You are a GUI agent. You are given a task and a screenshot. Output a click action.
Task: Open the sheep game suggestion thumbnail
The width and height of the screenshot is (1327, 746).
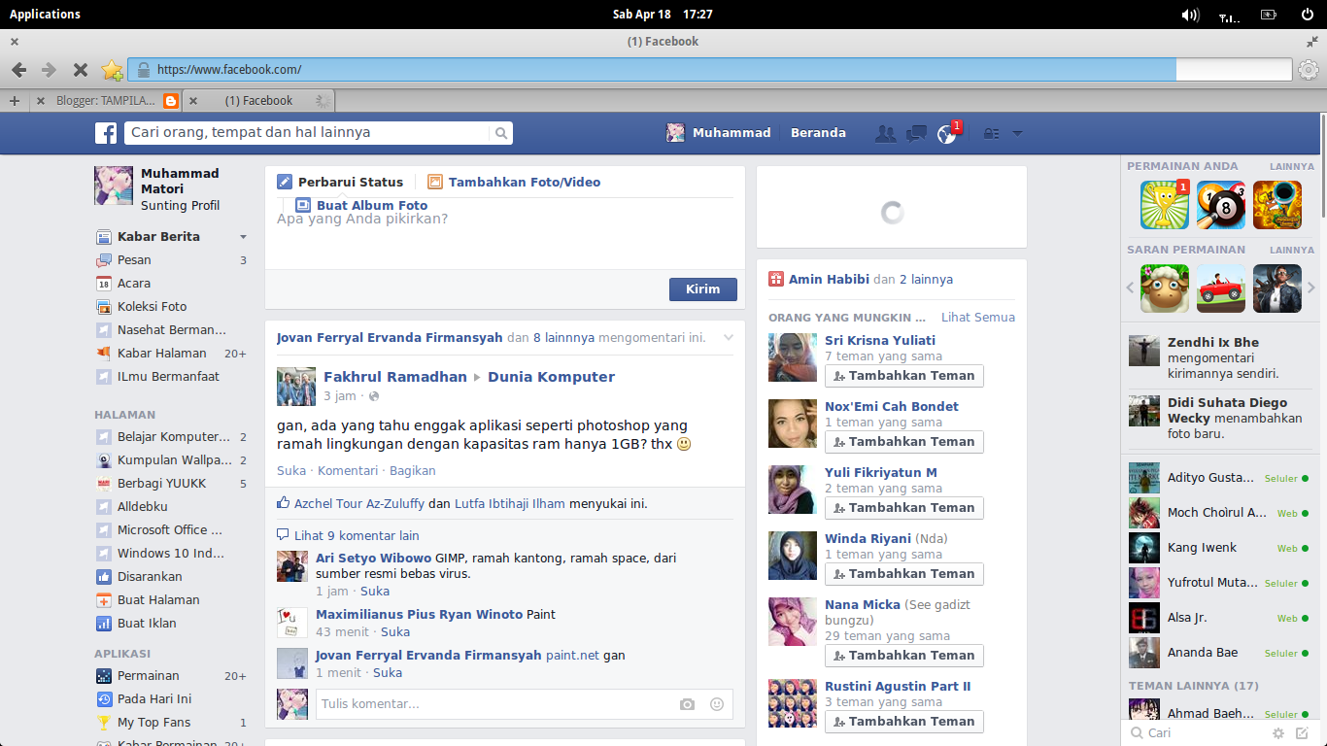1165,288
